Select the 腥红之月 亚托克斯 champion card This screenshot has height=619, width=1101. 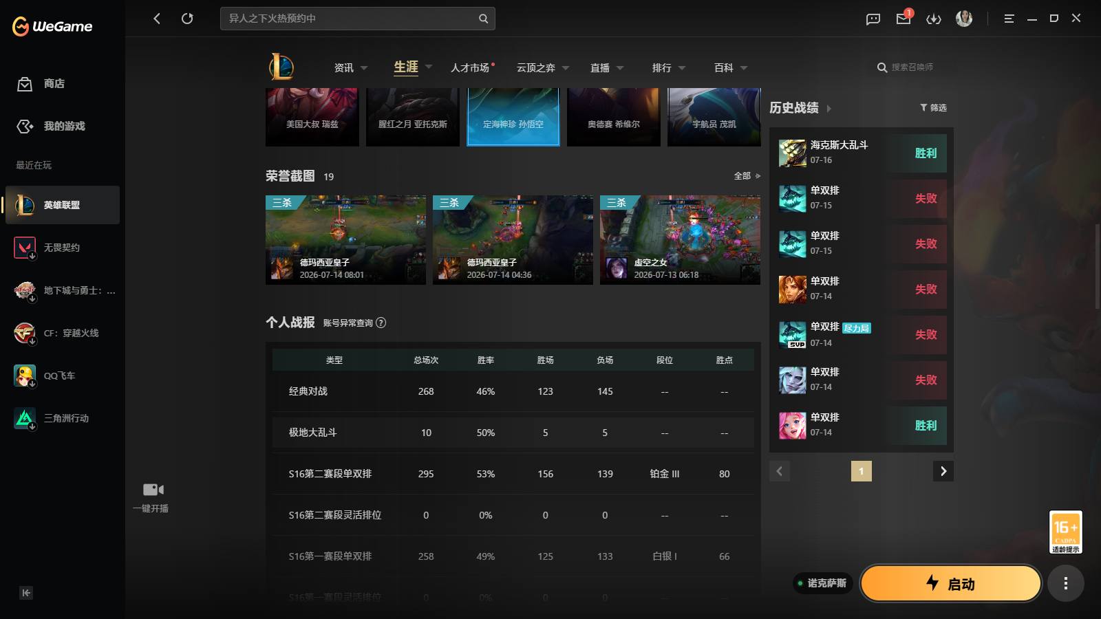413,117
